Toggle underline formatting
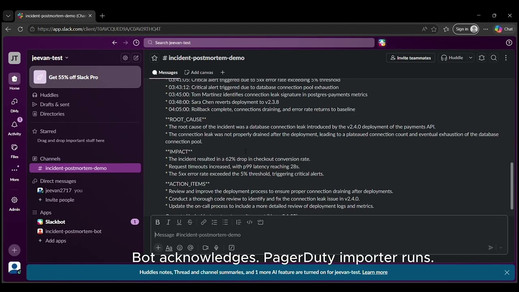The image size is (519, 292). click(179, 222)
